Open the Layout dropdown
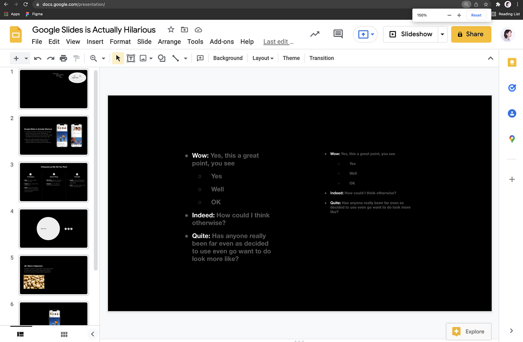Viewport: 523px width, 342px height. pyautogui.click(x=263, y=58)
